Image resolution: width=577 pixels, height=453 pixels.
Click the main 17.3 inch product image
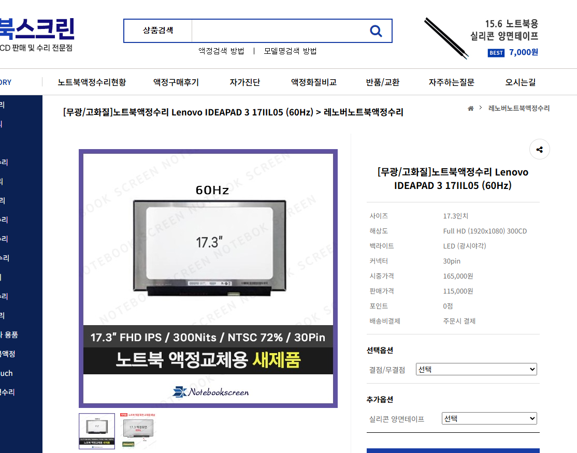(x=208, y=279)
